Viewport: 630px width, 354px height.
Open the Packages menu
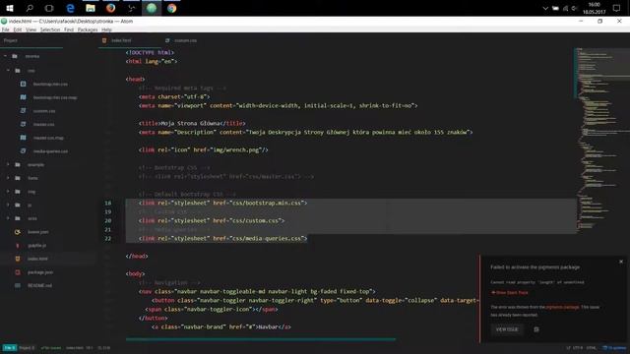tap(88, 29)
